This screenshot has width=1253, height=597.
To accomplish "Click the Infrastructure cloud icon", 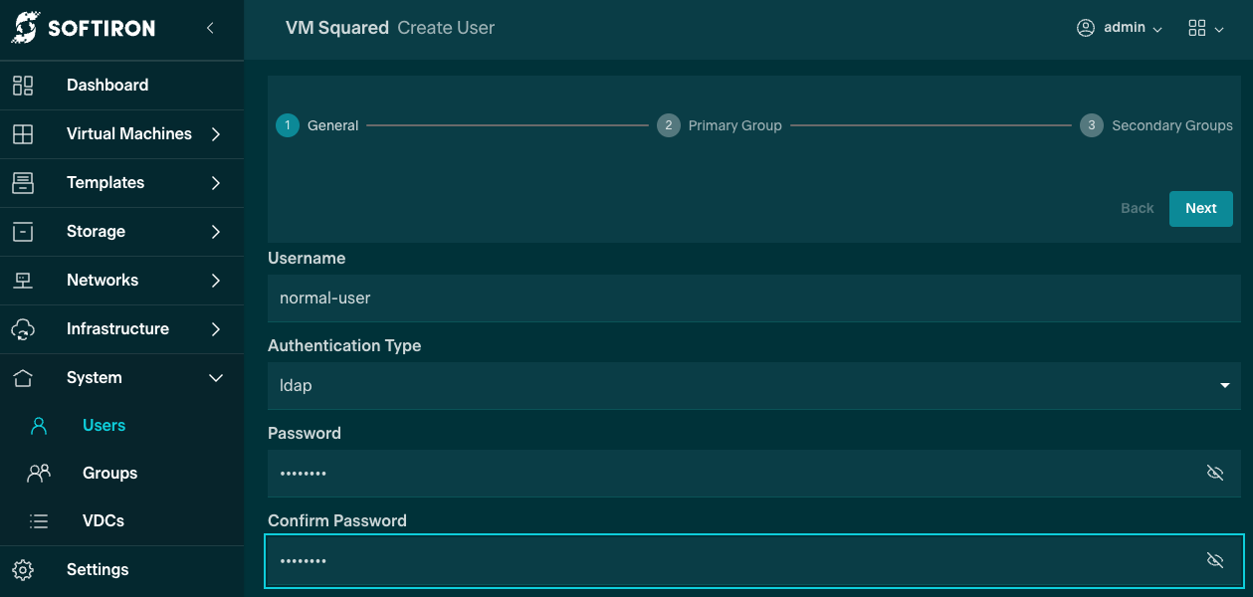I will 23,329.
